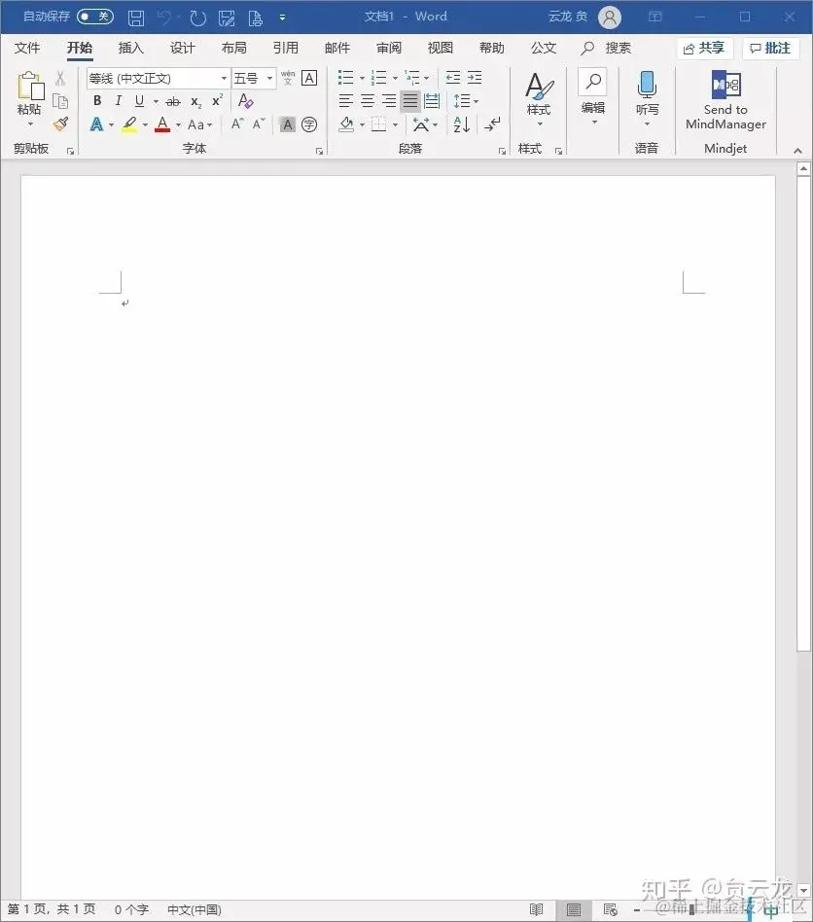The image size is (813, 922).
Task: Switch to the 视图 View tab
Action: [x=441, y=49]
